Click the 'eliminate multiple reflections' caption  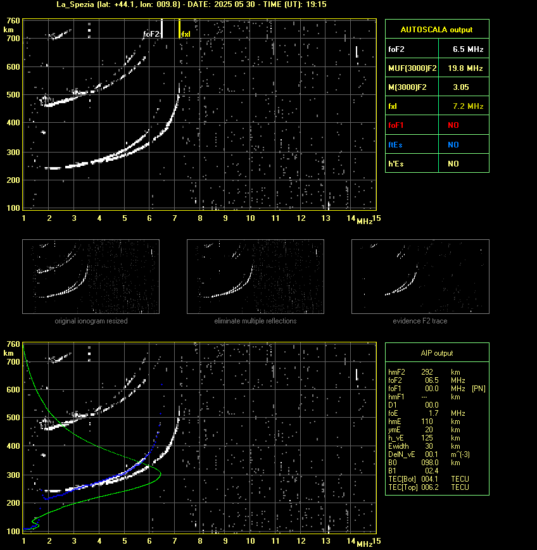(x=255, y=321)
